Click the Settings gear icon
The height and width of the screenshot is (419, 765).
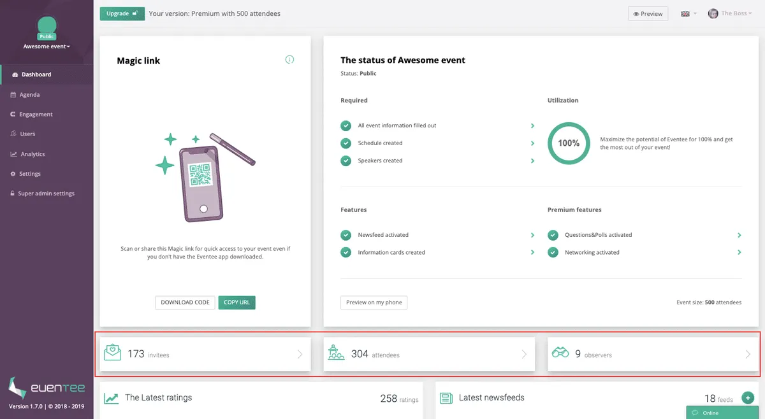point(13,174)
